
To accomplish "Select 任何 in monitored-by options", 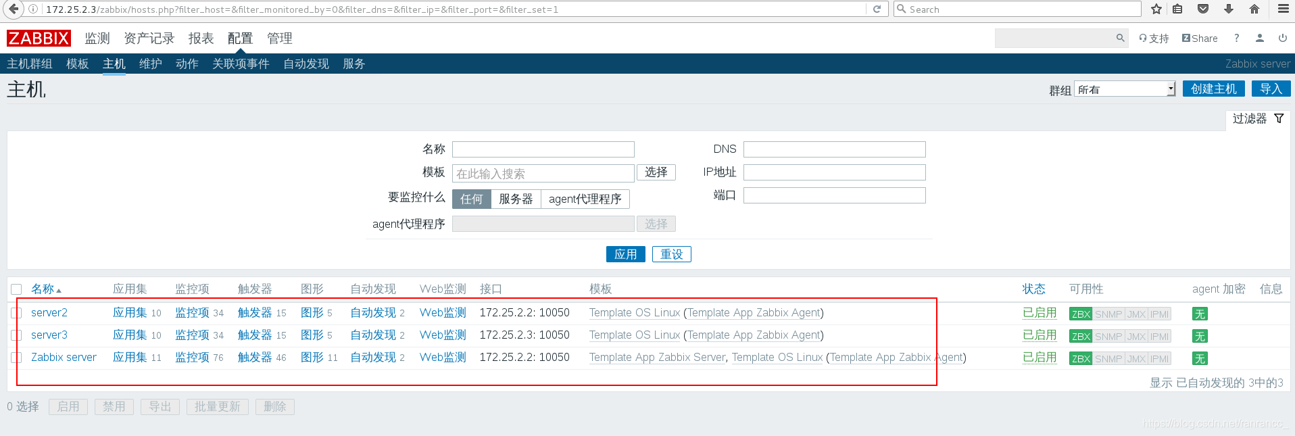I will coord(472,199).
